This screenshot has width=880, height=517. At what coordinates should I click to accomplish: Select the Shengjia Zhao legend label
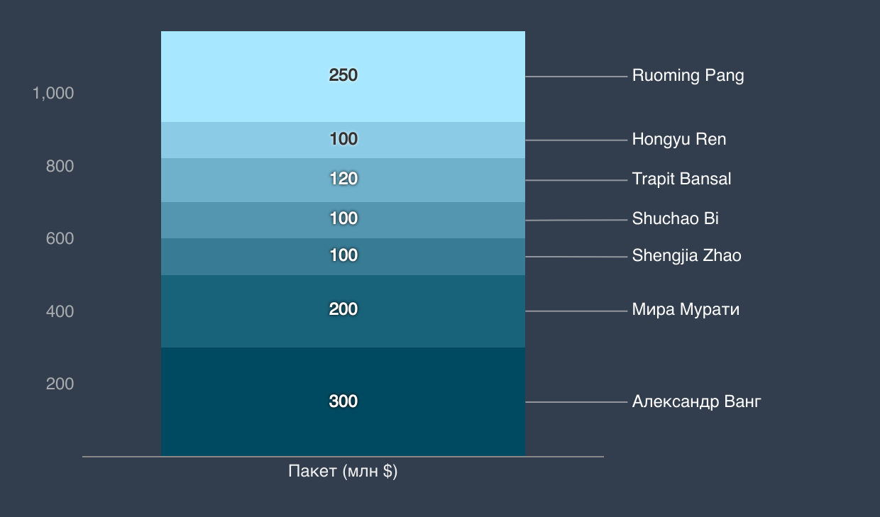[x=686, y=256]
